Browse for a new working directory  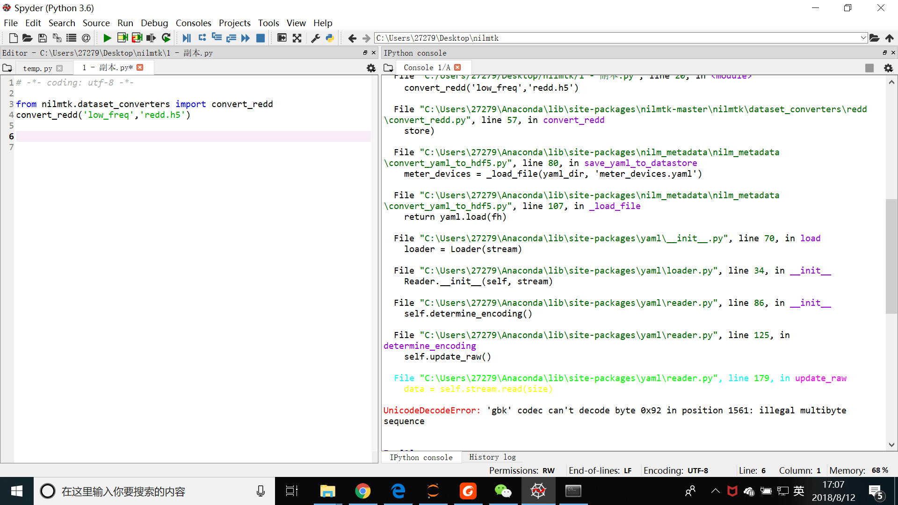click(x=874, y=38)
